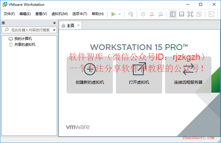221x143 pixels.
Task: Click 连接远程服务器 tile
Action: pos(188,75)
